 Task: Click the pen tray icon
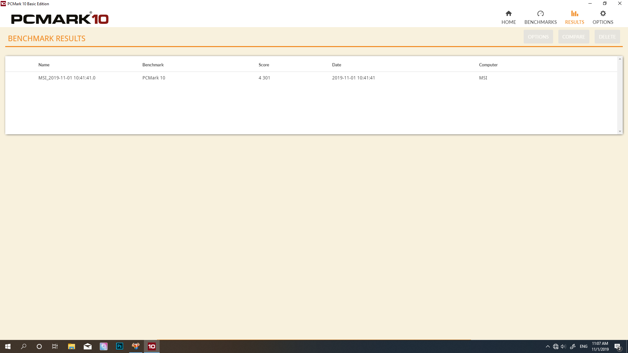(x=573, y=346)
